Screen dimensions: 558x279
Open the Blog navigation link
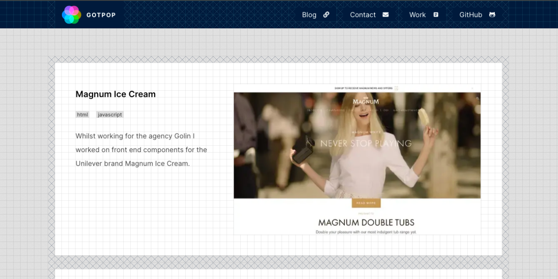coord(309,15)
